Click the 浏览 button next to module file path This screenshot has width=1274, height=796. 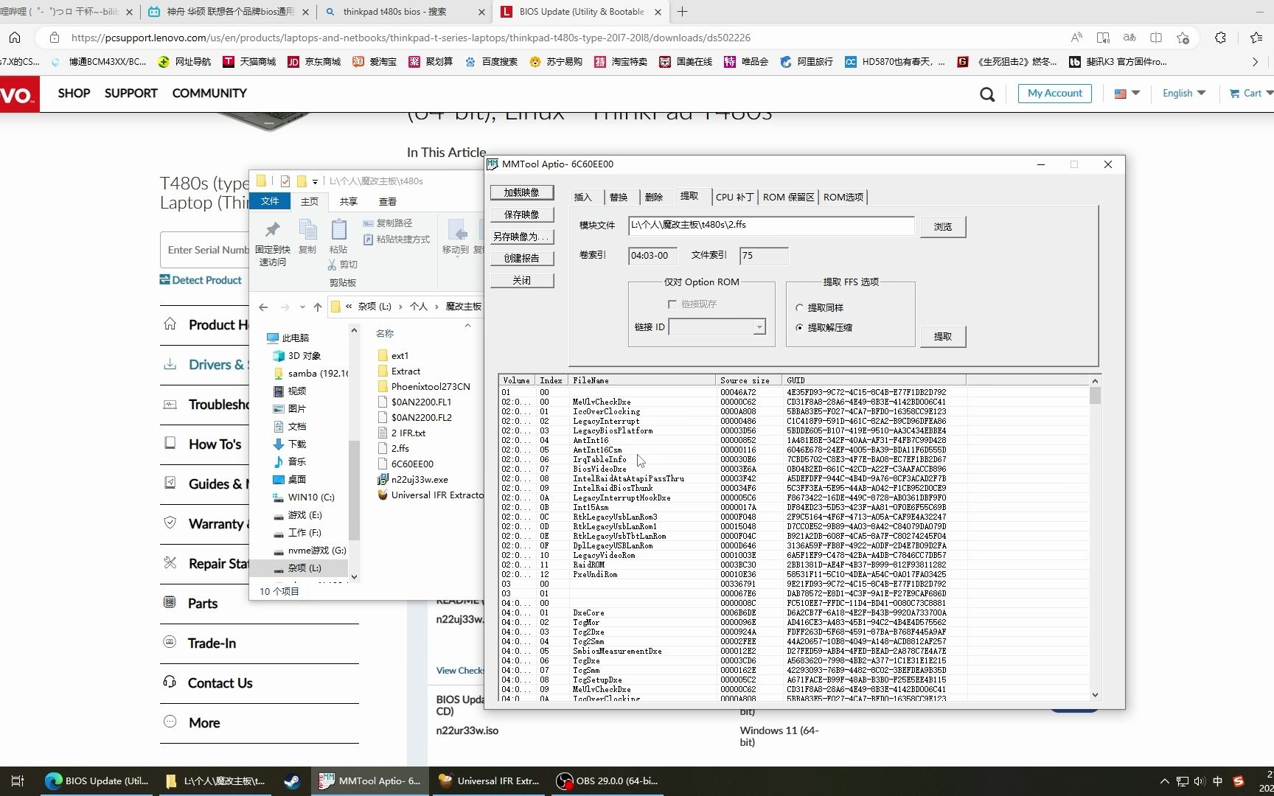(x=942, y=226)
